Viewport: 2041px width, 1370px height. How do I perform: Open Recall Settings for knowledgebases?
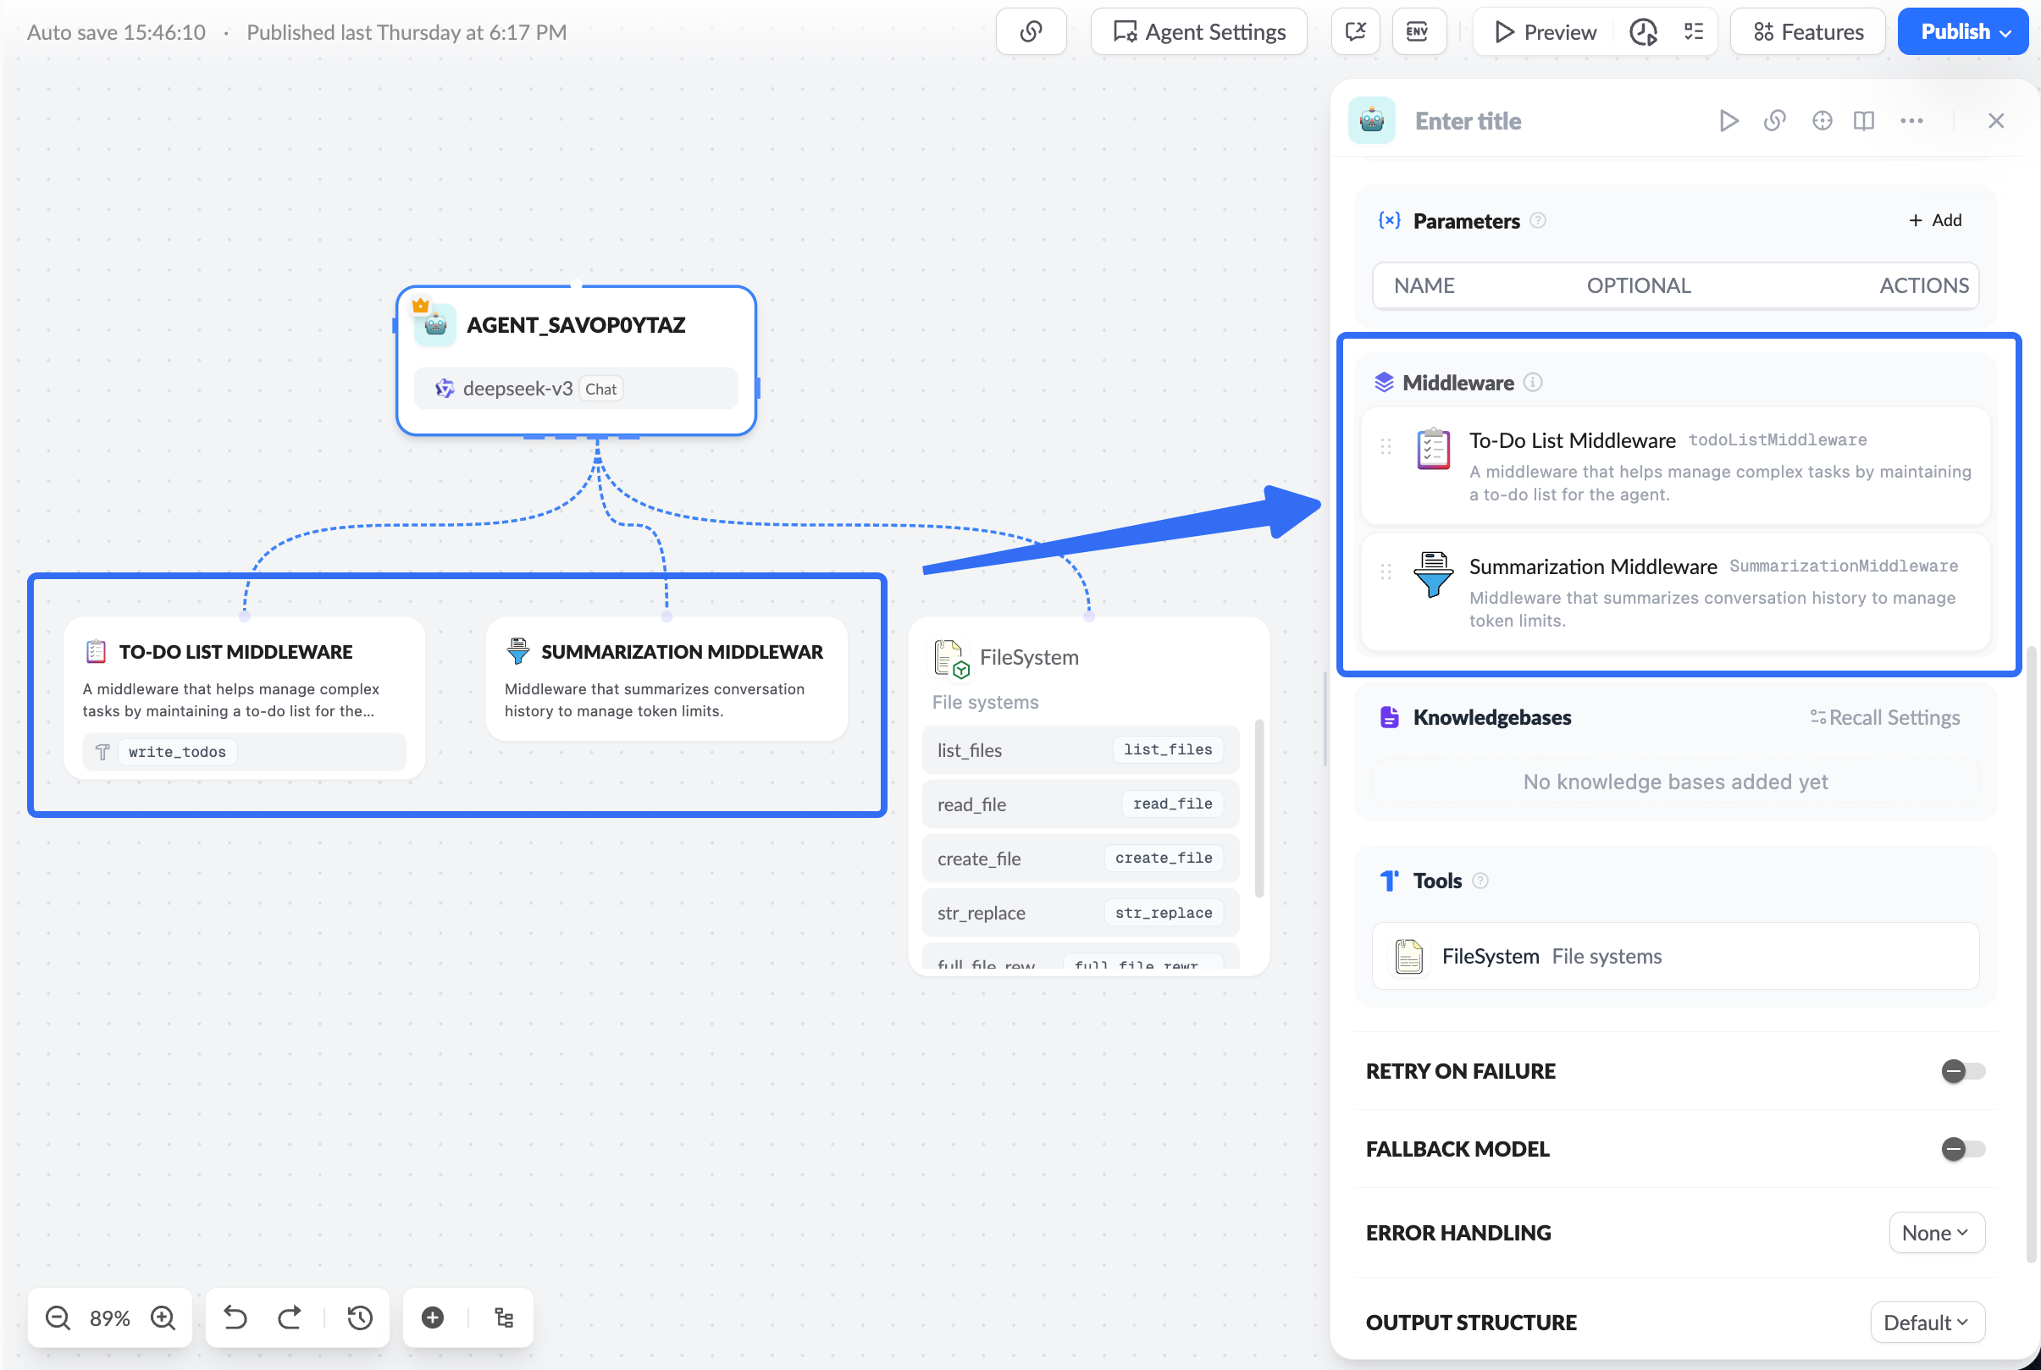click(x=1884, y=717)
